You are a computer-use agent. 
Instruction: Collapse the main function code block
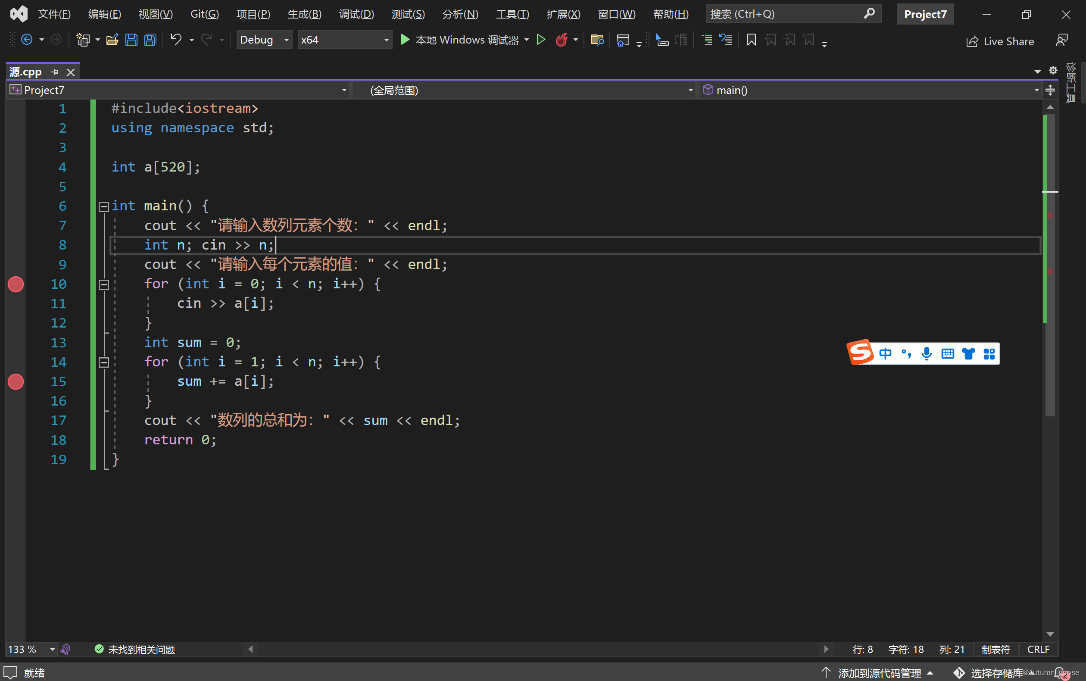(104, 207)
